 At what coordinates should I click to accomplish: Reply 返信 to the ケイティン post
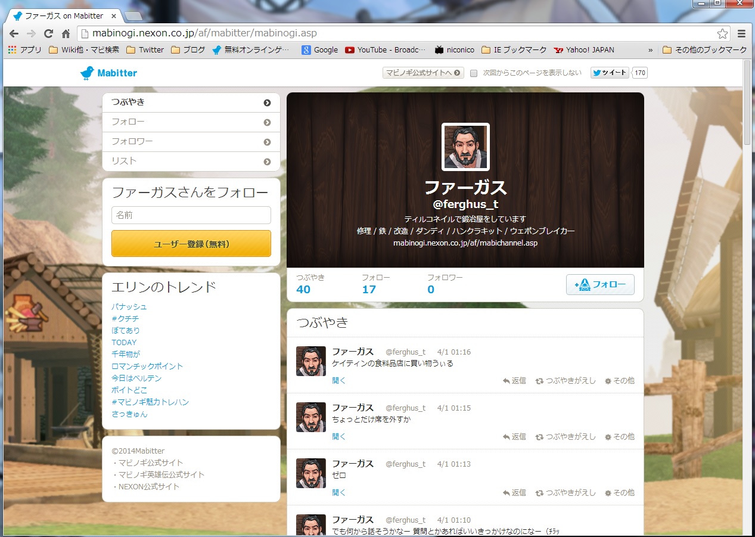pos(514,380)
